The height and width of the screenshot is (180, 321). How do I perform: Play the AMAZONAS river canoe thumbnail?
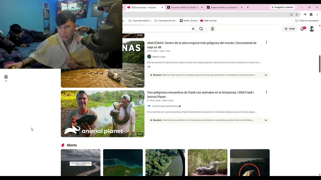tap(103, 78)
